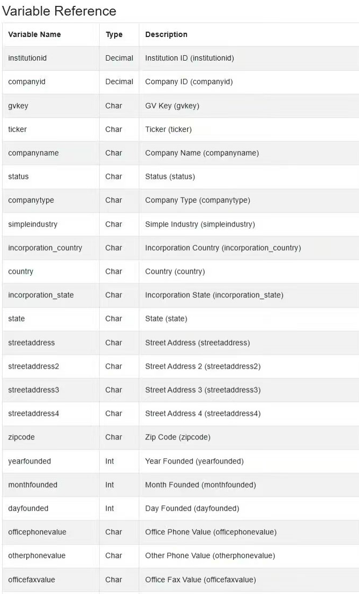Screen dimensions: 359x594
Task: Select the gvkey variable row name
Action: click(18, 106)
